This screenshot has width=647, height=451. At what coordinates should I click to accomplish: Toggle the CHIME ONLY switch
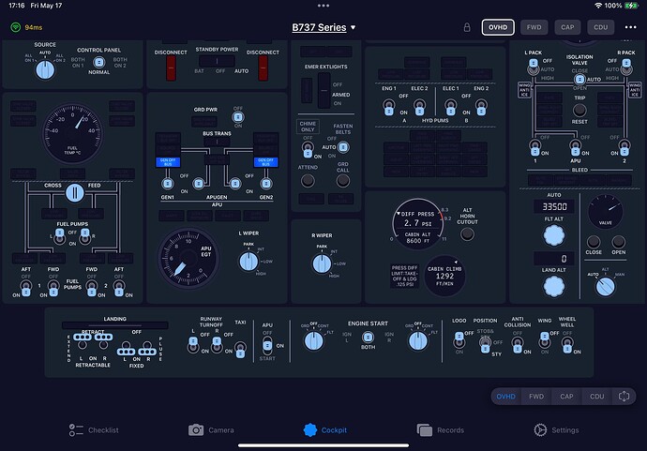point(308,150)
